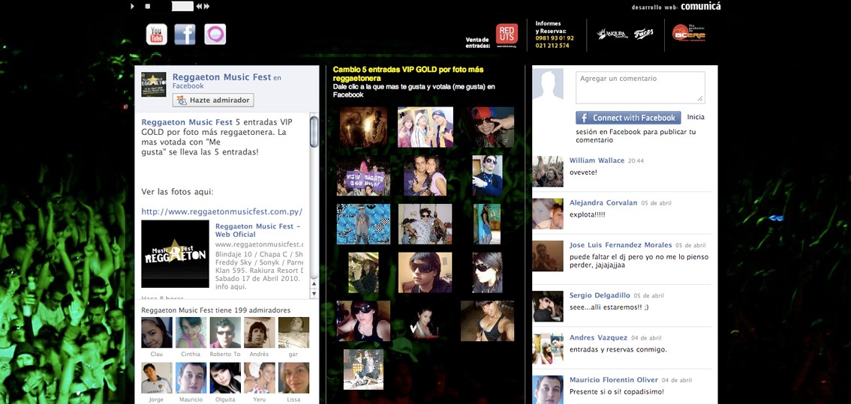
Task: Open fan Andrés's profile picture
Action: coord(260,332)
